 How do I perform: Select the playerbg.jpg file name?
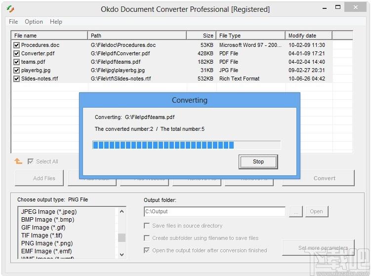36,70
